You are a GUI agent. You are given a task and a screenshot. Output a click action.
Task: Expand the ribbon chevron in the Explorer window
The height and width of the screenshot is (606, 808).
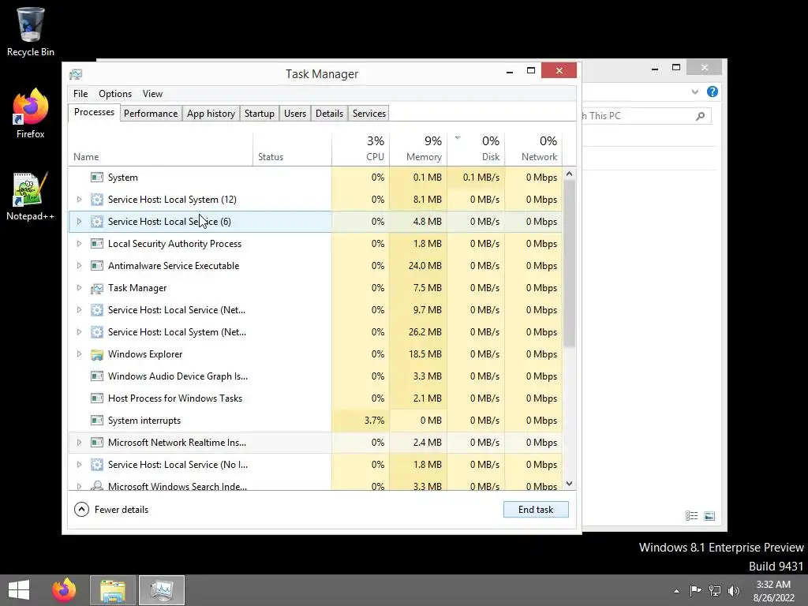pos(694,92)
